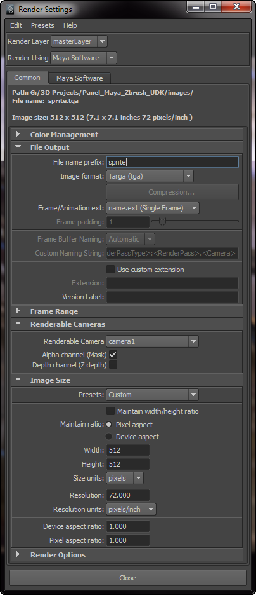Open the Edit menu

(x=16, y=25)
